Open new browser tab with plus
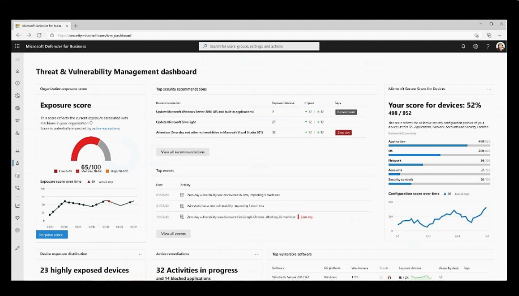The height and width of the screenshot is (296, 519). coord(75,26)
